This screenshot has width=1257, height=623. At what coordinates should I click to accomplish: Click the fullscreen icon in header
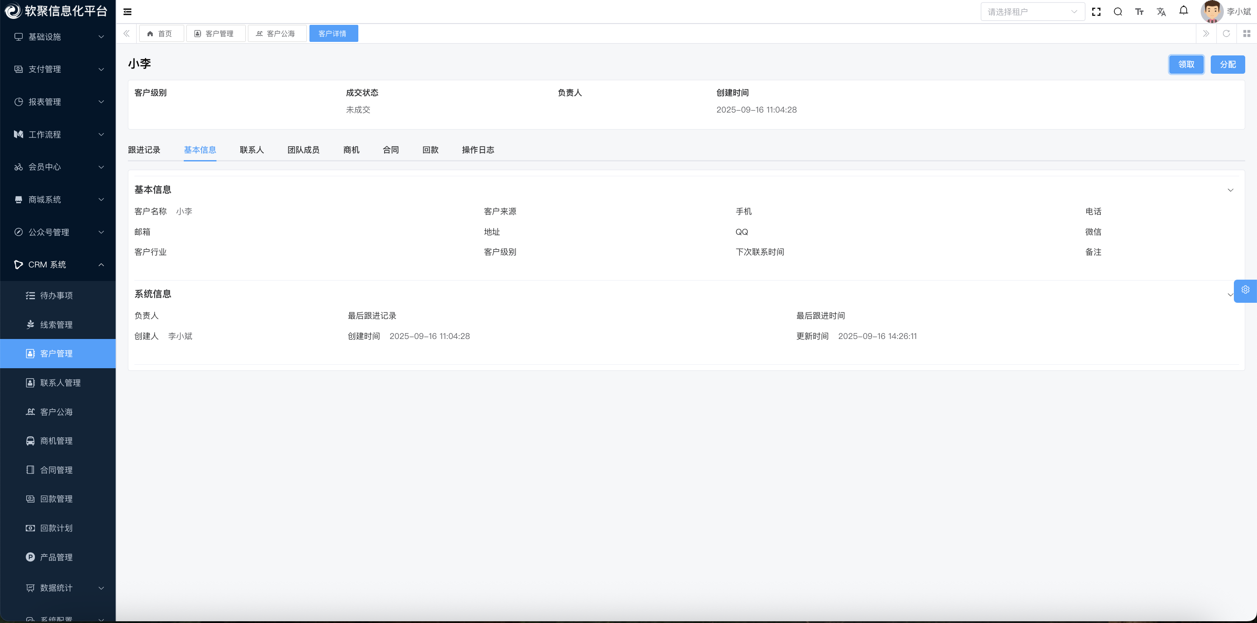coord(1096,12)
